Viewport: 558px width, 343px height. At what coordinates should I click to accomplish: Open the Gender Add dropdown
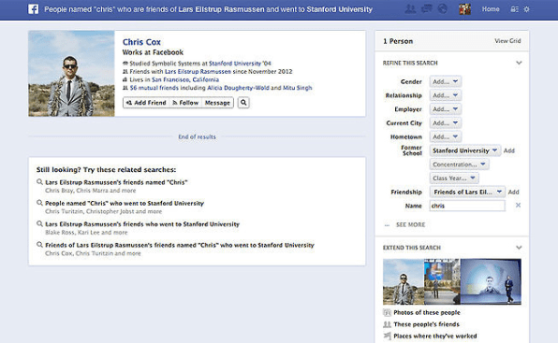click(446, 81)
